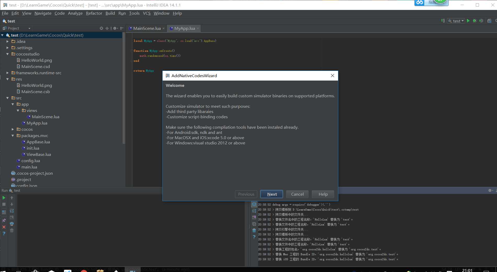The height and width of the screenshot is (272, 497).
Task: Restore layout icon in Run panel
Action: 4,212
